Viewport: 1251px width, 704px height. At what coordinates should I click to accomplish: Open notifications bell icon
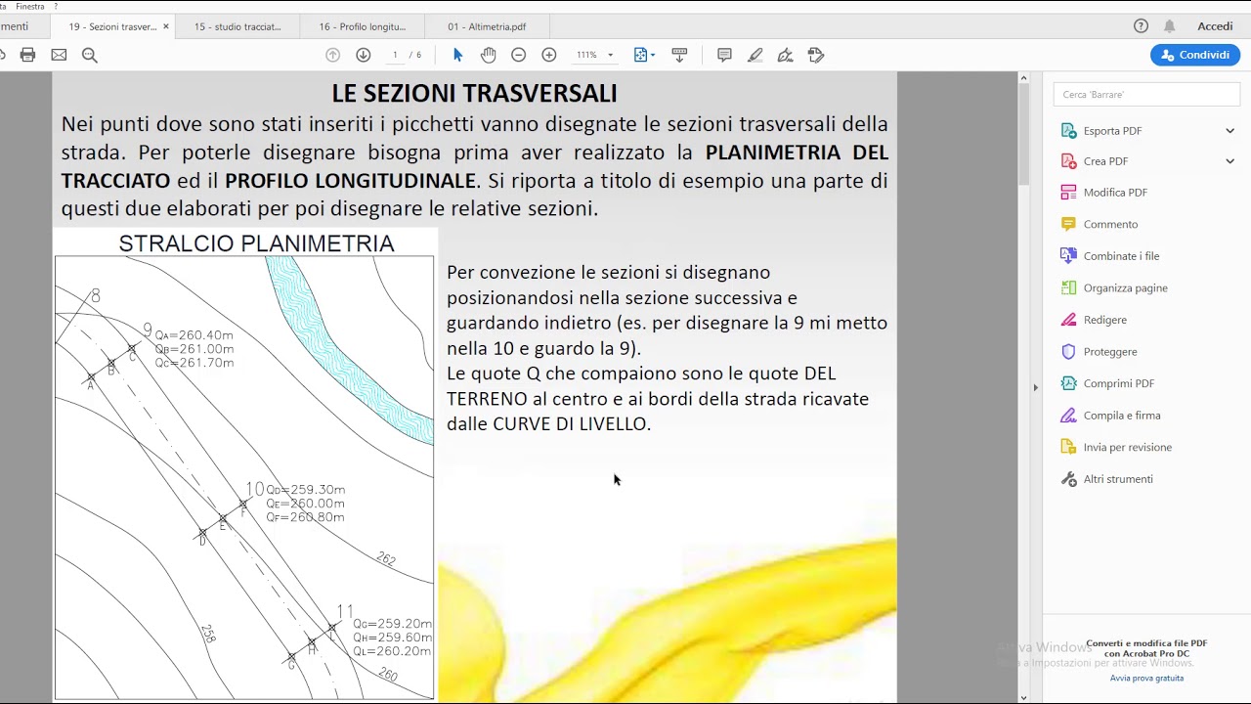[x=1170, y=26]
